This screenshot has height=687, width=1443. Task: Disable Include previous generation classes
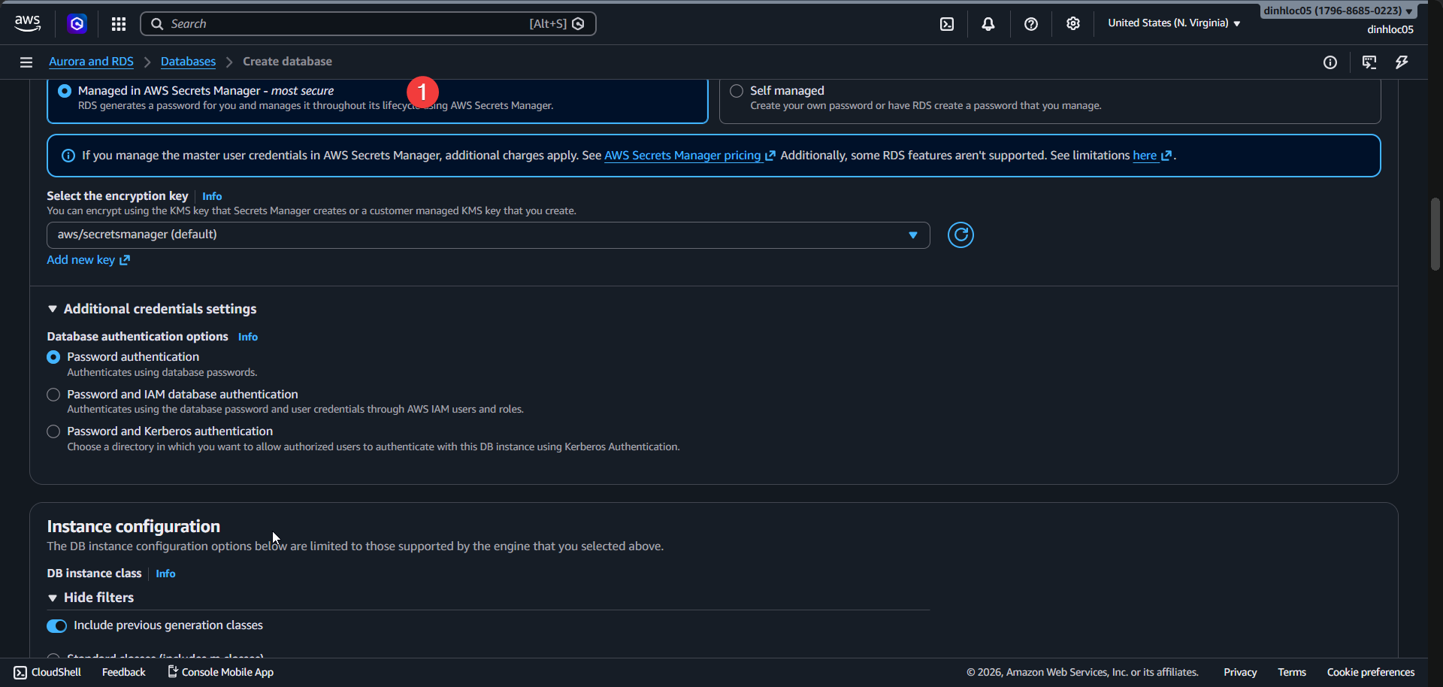pyautogui.click(x=56, y=625)
